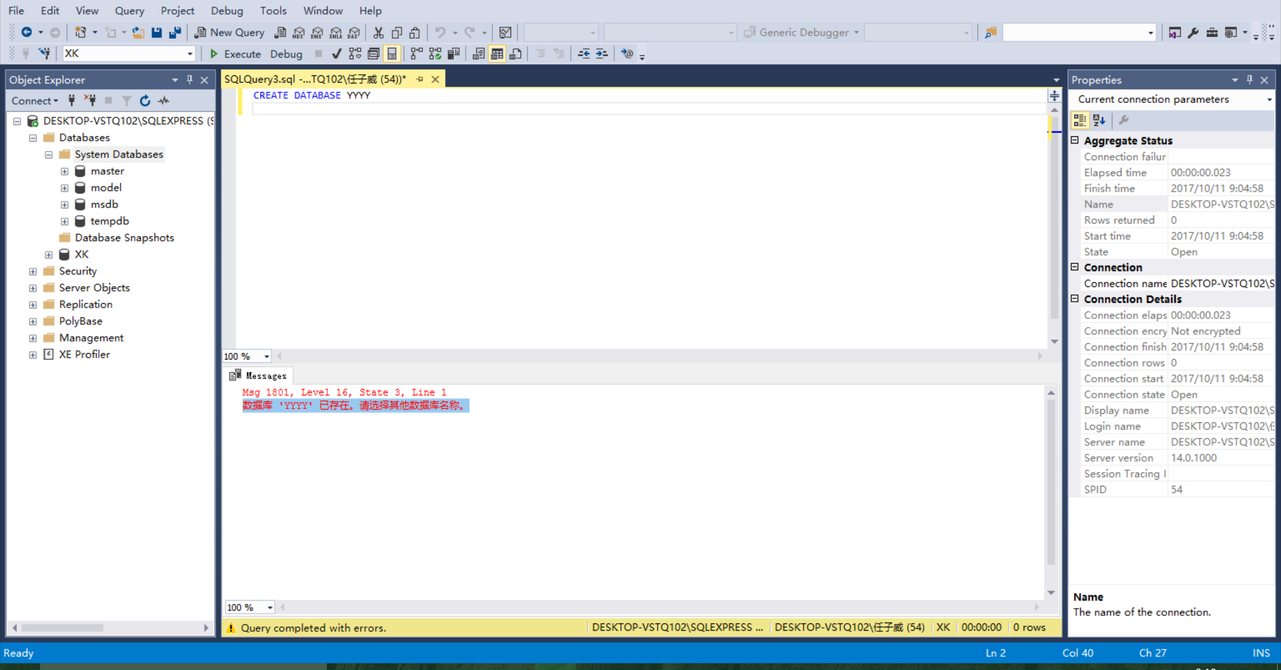The image size is (1281, 670).
Task: Click the Parse checkmark icon
Action: point(336,53)
